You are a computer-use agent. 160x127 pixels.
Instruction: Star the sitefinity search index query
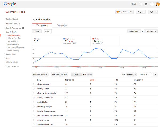(x=34, y=98)
